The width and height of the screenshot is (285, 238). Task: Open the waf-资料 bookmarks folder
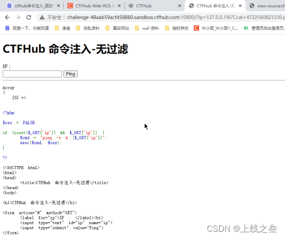(x=147, y=28)
